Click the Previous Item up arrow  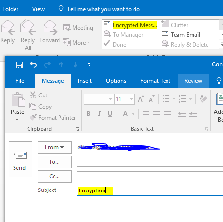click(61, 65)
